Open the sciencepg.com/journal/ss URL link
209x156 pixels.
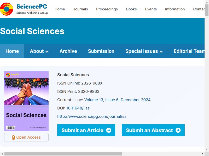click(x=92, y=116)
